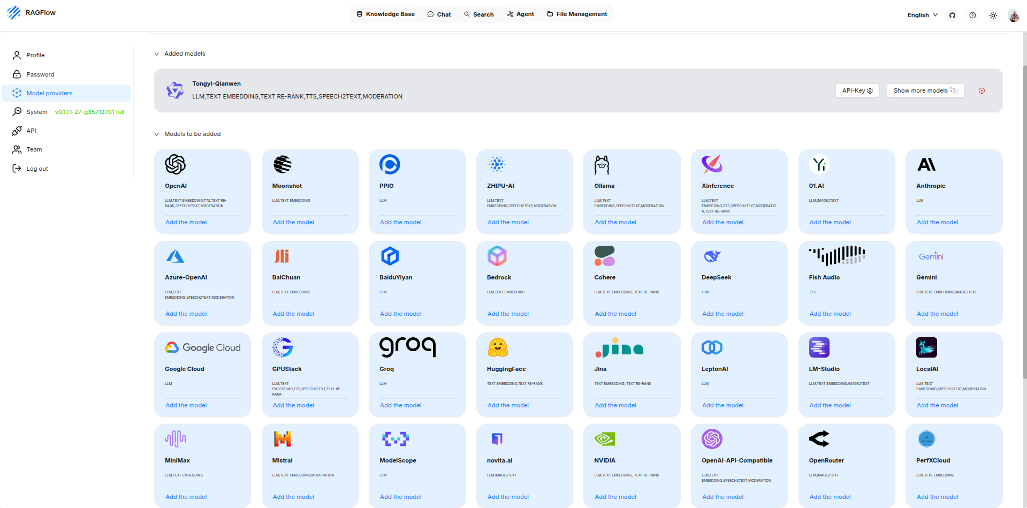Open the help question mark icon
The image size is (1027, 508).
click(972, 15)
